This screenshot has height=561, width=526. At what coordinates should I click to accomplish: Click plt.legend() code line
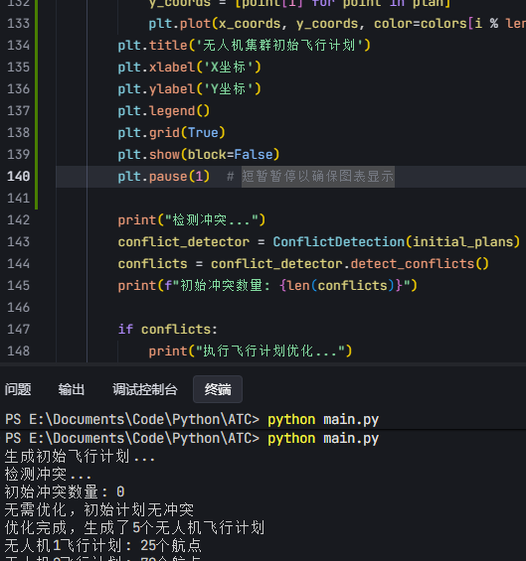[164, 111]
